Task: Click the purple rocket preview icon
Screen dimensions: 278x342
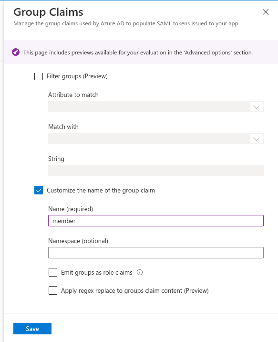Action: click(x=16, y=52)
